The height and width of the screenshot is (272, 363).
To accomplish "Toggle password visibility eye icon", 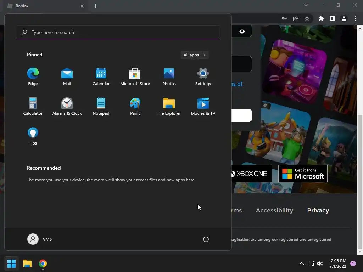I will click(242, 32).
